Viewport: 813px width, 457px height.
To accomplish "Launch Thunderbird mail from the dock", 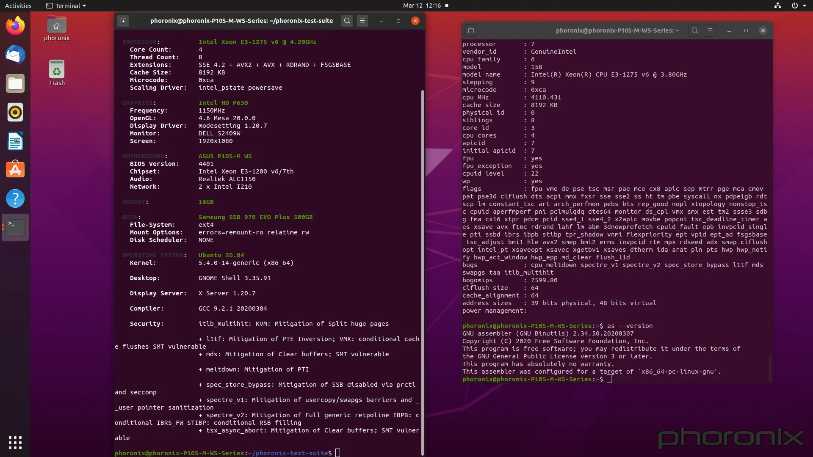I will (x=15, y=55).
